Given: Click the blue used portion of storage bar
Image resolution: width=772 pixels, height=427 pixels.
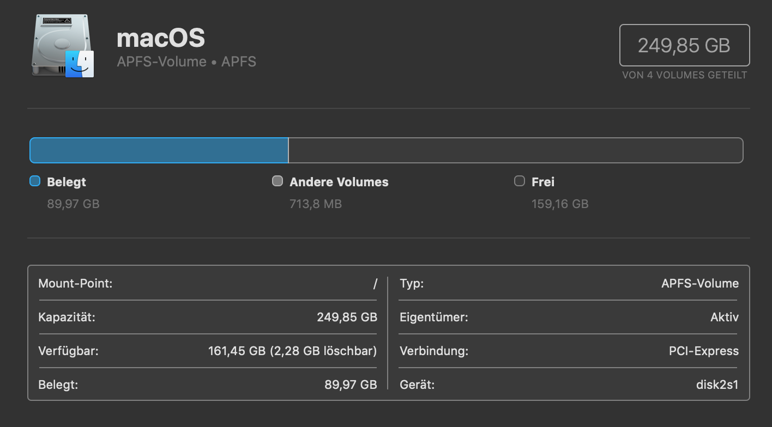Looking at the screenshot, I should 159,150.
